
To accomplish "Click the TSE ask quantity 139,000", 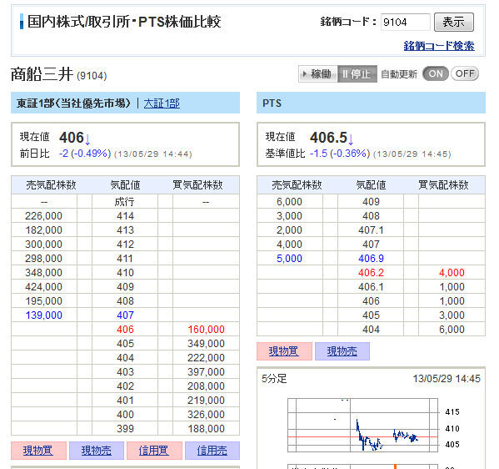I will click(x=44, y=315).
